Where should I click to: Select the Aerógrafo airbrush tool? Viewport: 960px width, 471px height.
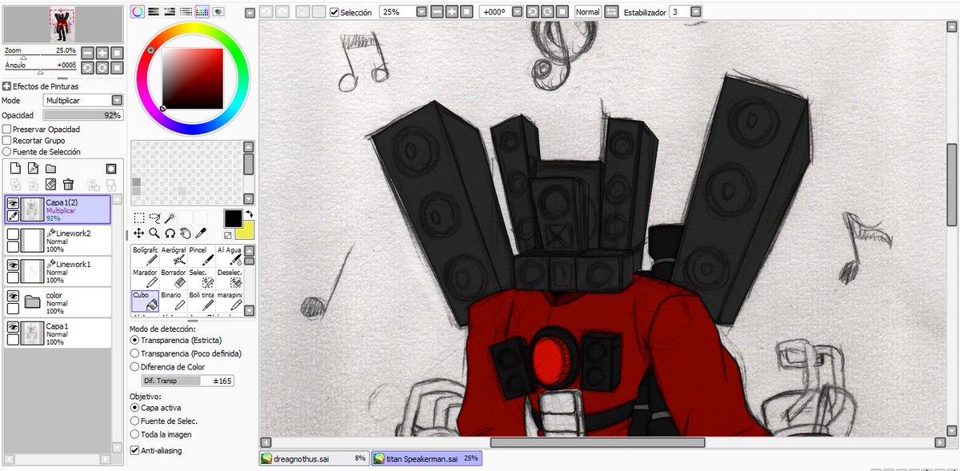[x=174, y=255]
